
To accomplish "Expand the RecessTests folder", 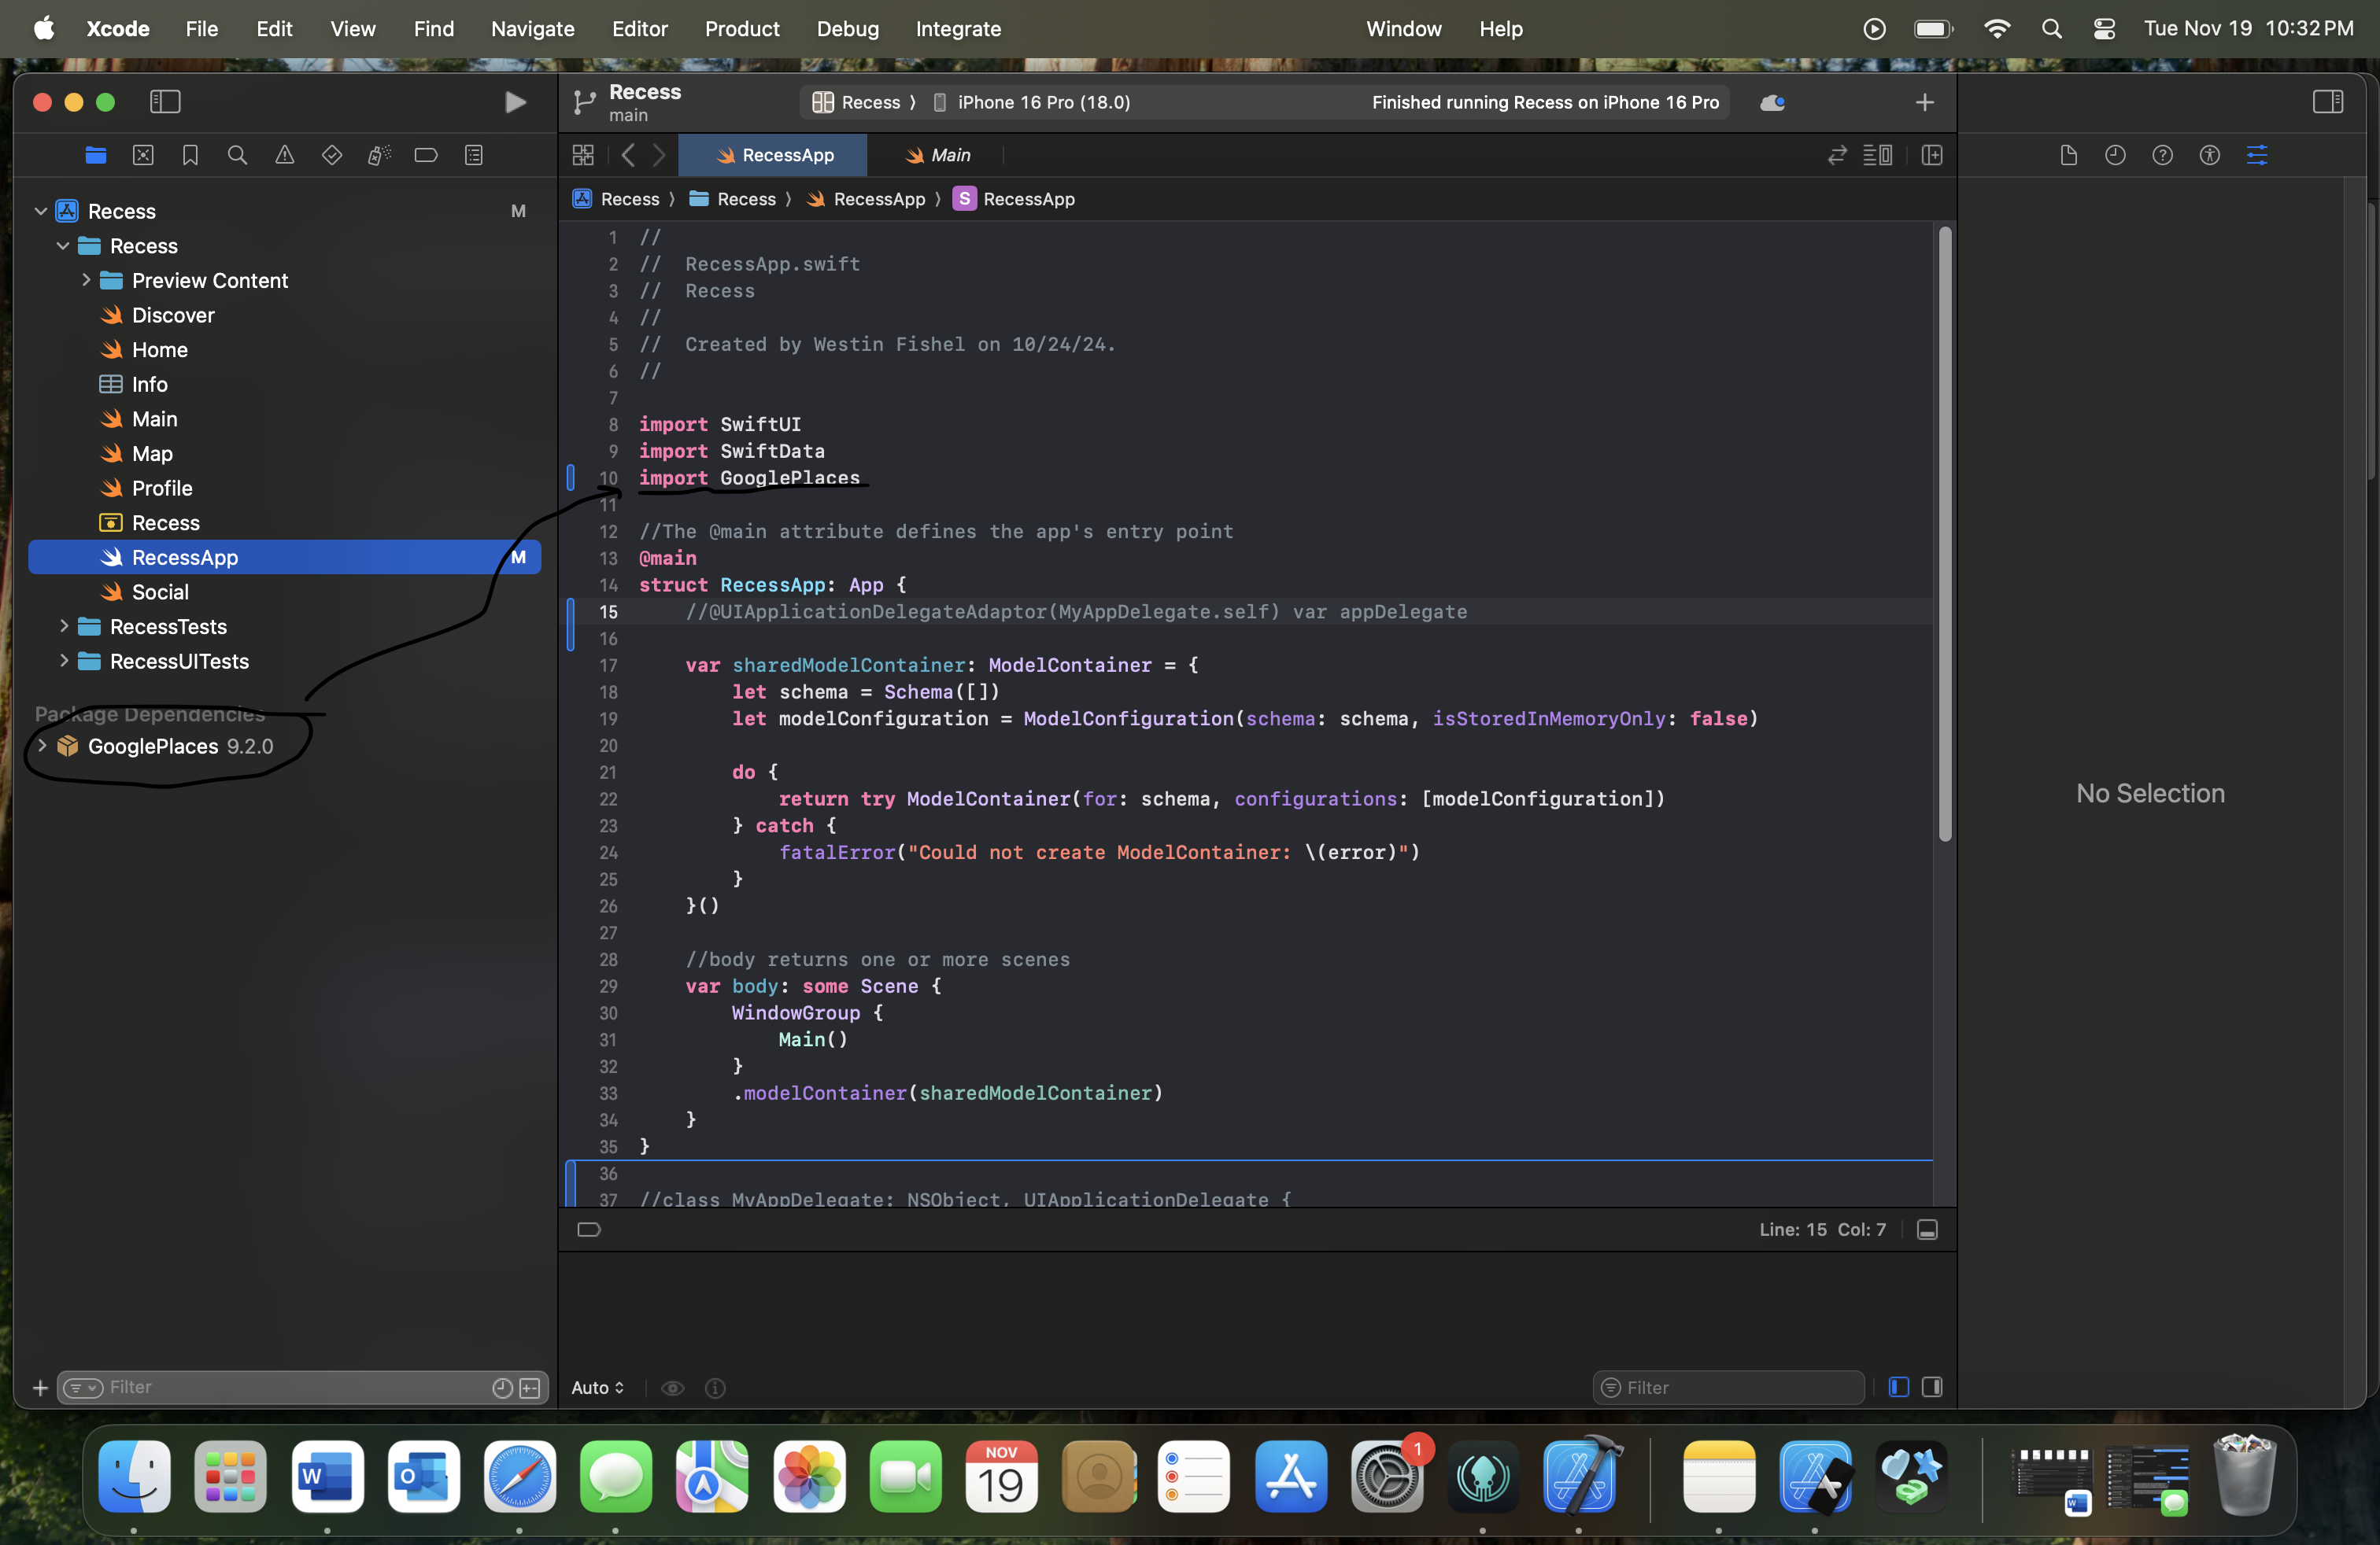I will [x=64, y=625].
